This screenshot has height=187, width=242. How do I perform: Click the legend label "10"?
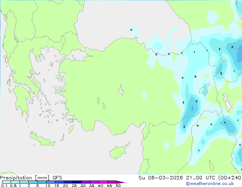[48, 185]
